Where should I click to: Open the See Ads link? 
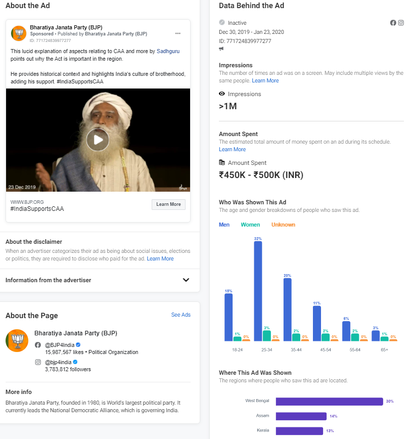click(180, 315)
